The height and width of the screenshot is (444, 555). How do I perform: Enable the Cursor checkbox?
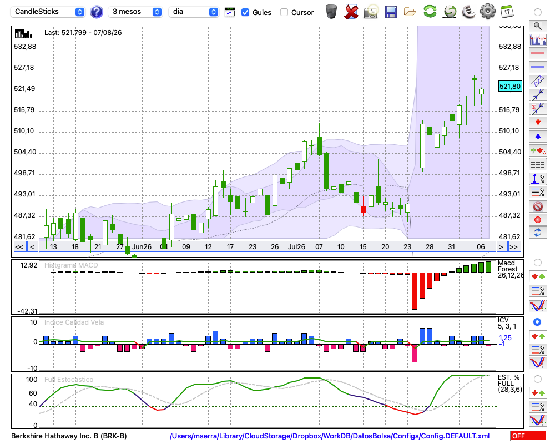coord(284,12)
